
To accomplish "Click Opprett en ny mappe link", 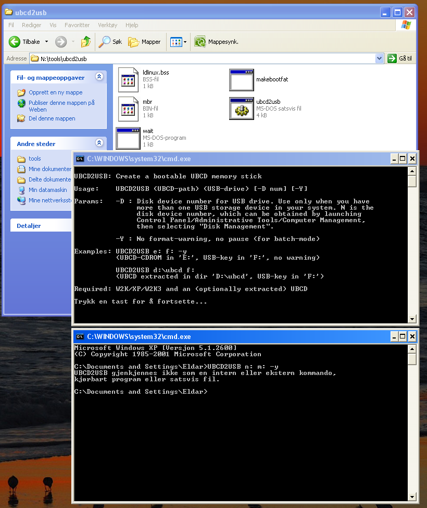I will [55, 92].
